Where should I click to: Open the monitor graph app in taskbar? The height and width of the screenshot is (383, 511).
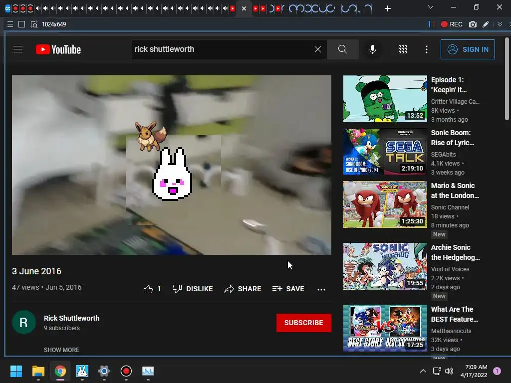point(148,371)
